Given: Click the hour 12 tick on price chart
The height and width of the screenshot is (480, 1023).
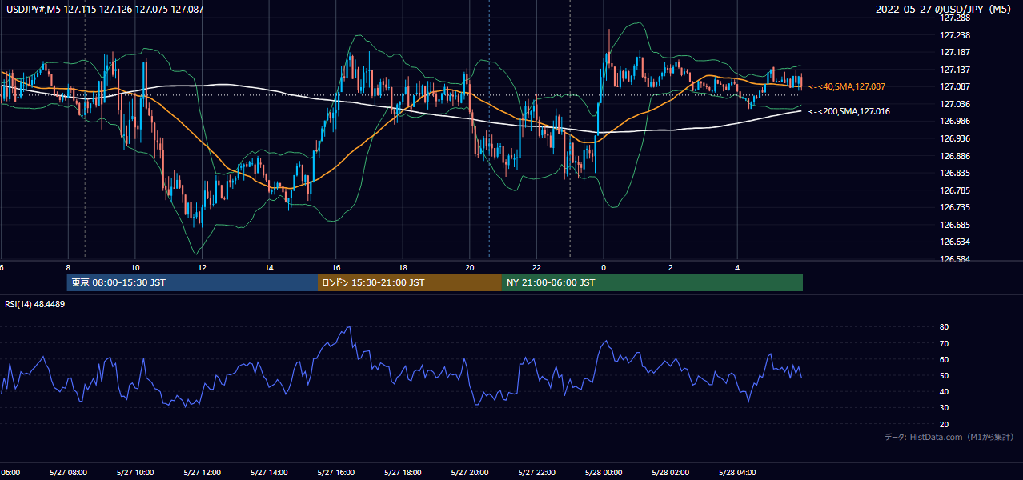Looking at the screenshot, I should tap(202, 268).
